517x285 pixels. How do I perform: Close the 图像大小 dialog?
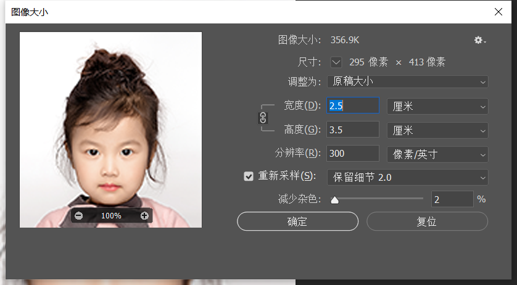[x=498, y=12]
